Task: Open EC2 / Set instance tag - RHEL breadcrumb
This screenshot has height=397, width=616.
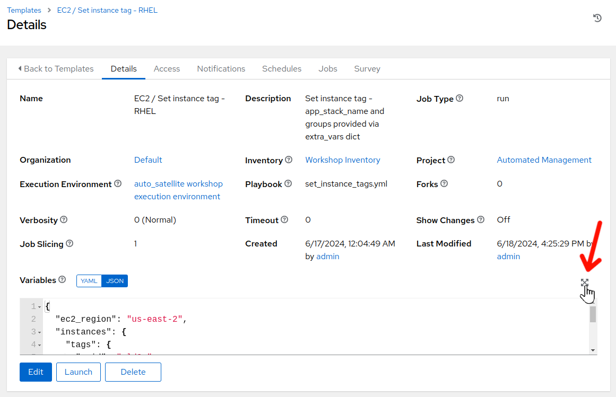Action: pos(107,10)
